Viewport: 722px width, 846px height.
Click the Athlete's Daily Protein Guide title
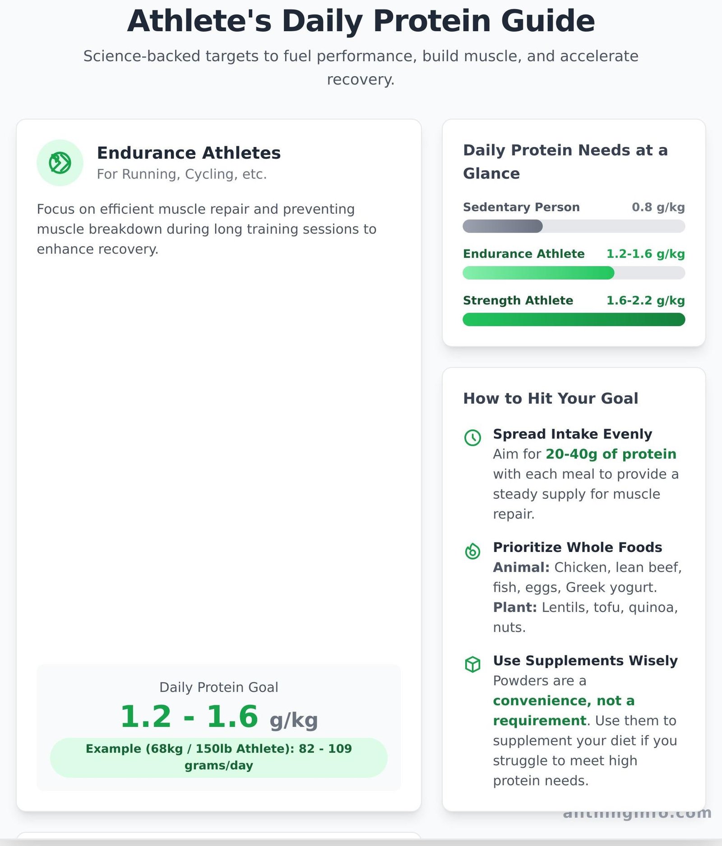point(361,21)
